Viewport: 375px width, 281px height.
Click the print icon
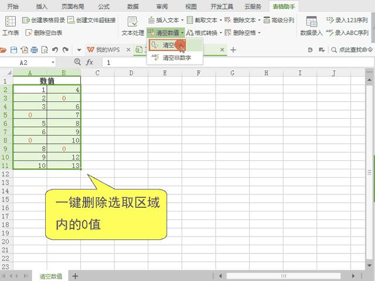[34, 50]
